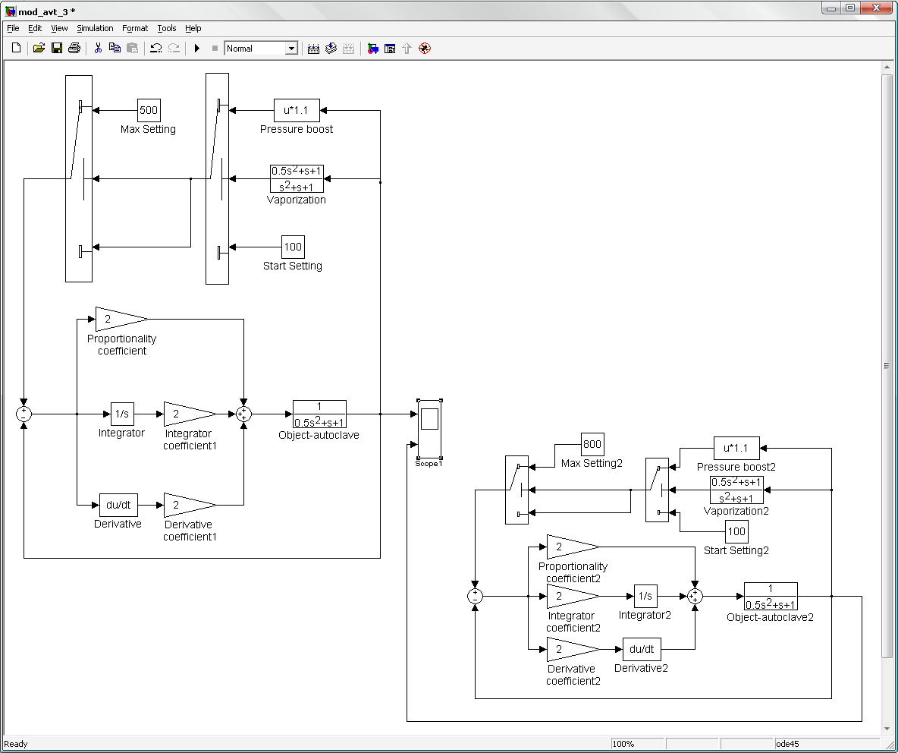Open the Tools menu
The height and width of the screenshot is (753, 898).
pos(167,28)
